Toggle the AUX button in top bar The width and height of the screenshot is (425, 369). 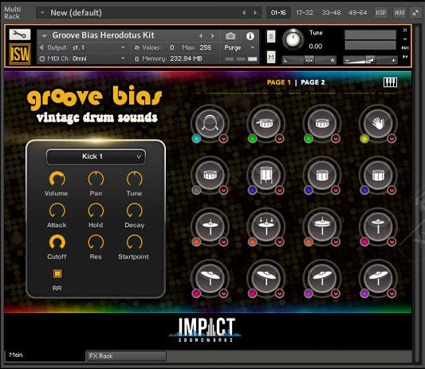coord(399,13)
